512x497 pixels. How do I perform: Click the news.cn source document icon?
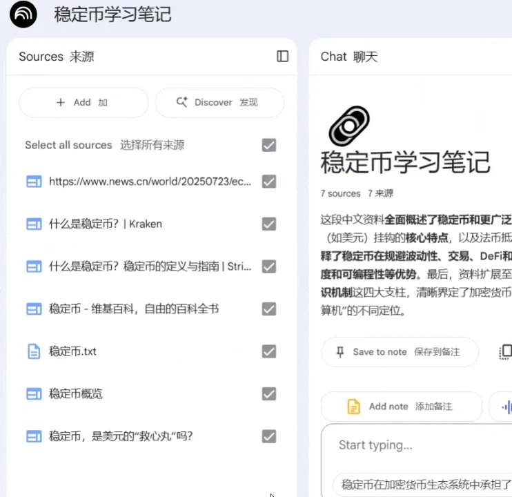[x=34, y=182]
